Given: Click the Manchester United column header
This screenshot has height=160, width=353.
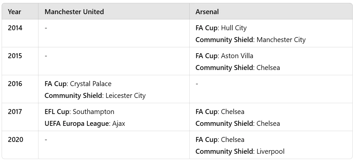Looking at the screenshot, I should (74, 12).
